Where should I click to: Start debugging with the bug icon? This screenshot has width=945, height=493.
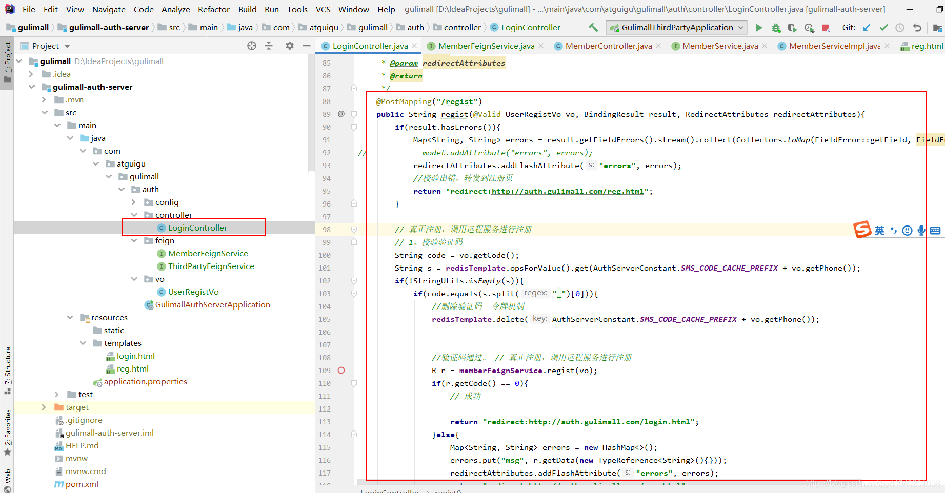pos(776,28)
